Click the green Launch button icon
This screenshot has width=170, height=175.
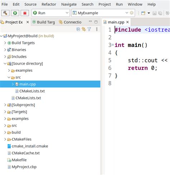point(15,13)
